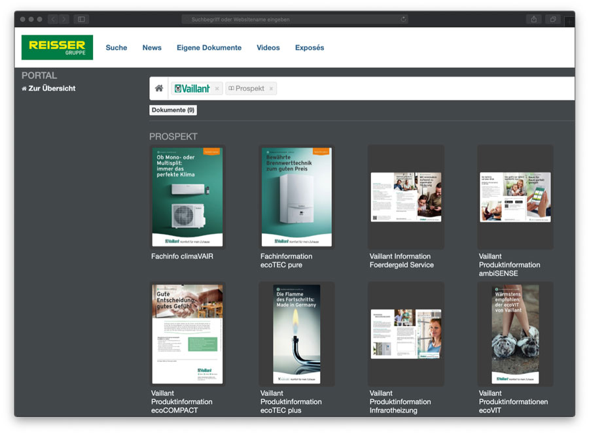This screenshot has height=434, width=589.
Task: Open the ecoVIT slippers brochure thumbnail
Action: pos(515,334)
